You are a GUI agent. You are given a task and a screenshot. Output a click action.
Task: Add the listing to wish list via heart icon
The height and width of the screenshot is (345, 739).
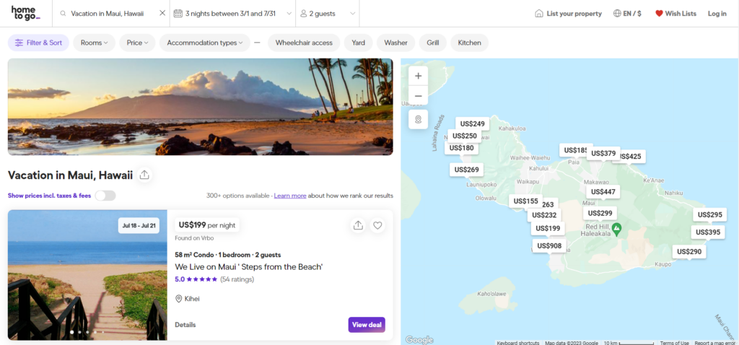[377, 225]
